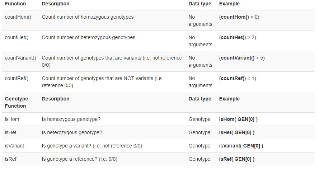
Task: Click the (countRef() < 1) example
Action: [238, 79]
